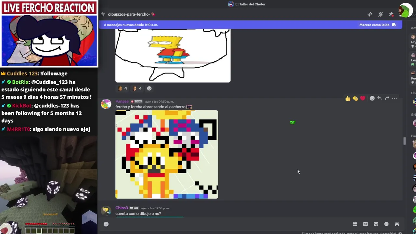Click the timestamp ayer a las 09:58 p. m.
Image resolution: width=416 pixels, height=234 pixels.
[x=155, y=208]
